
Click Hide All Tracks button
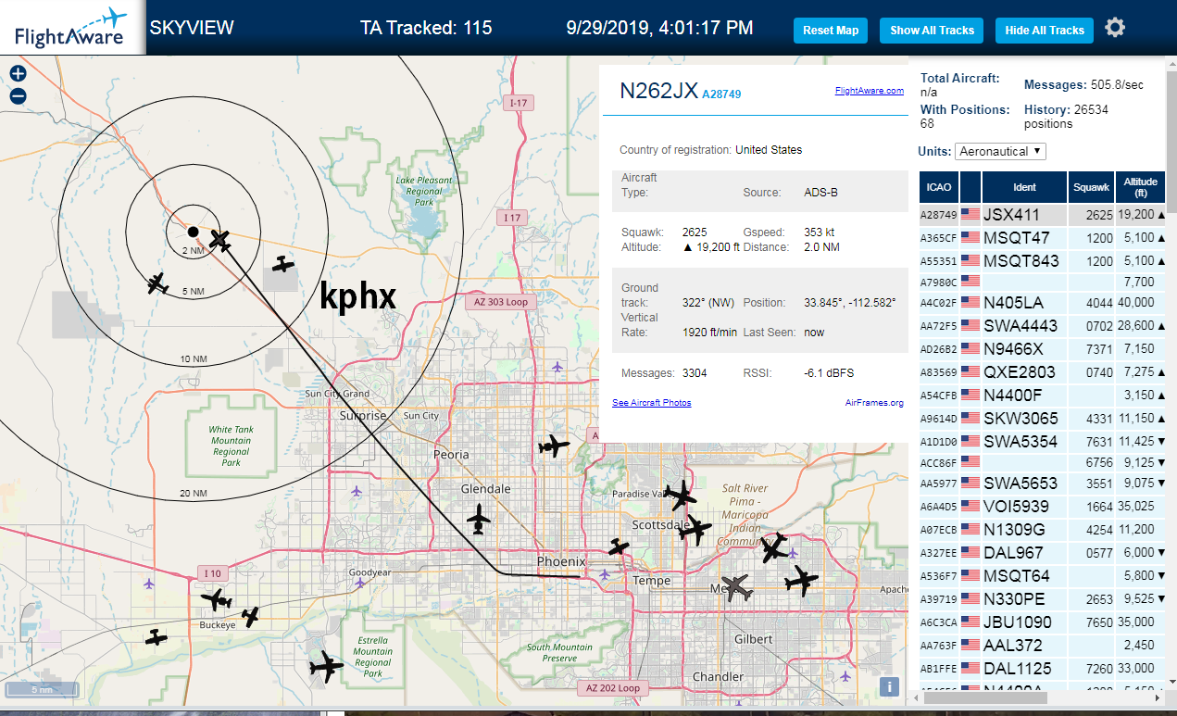[x=1045, y=30]
